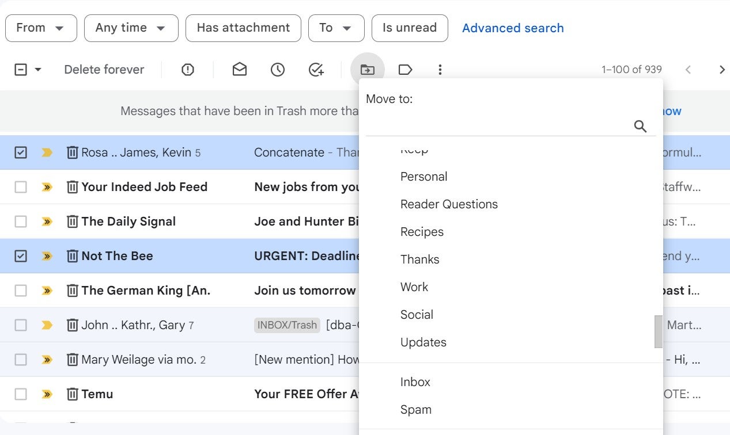Viewport: 730px width, 435px height.
Task: Click trash icon on Rosa James Kevin row
Action: (72, 152)
